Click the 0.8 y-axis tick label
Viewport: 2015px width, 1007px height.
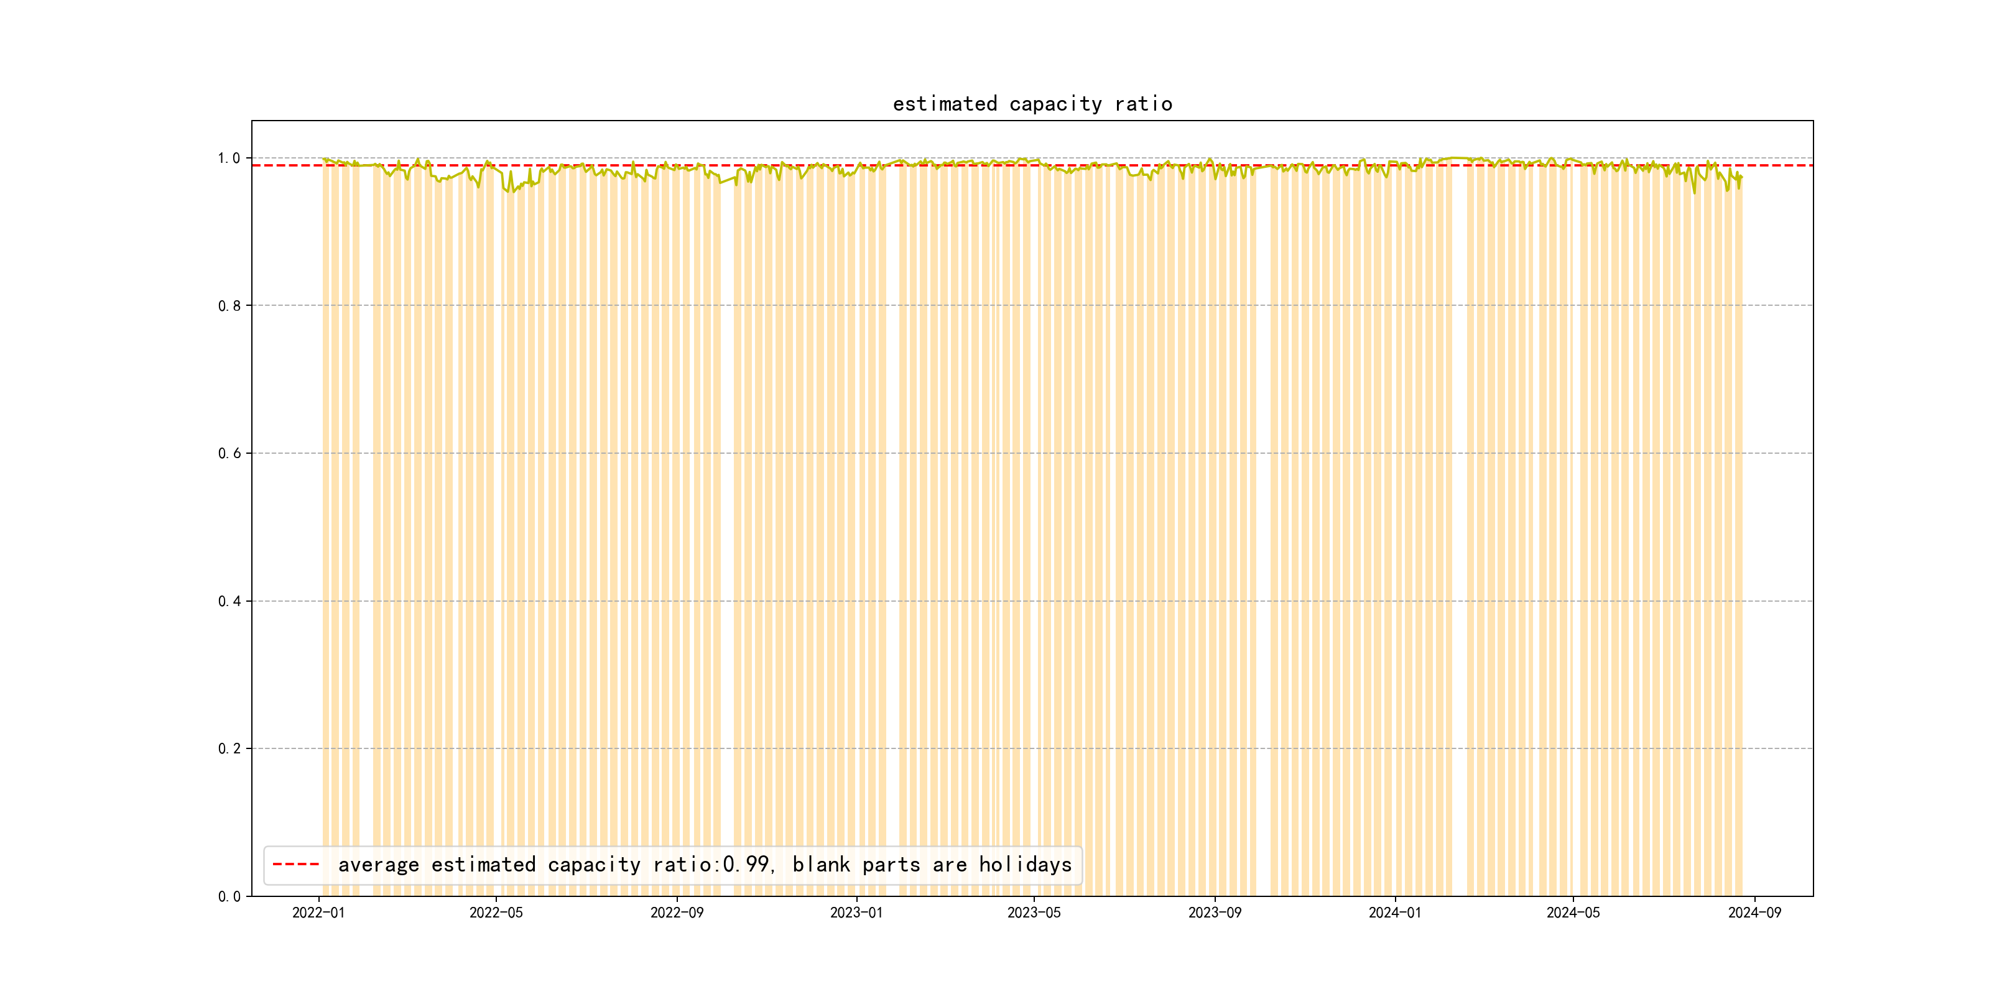tap(228, 306)
